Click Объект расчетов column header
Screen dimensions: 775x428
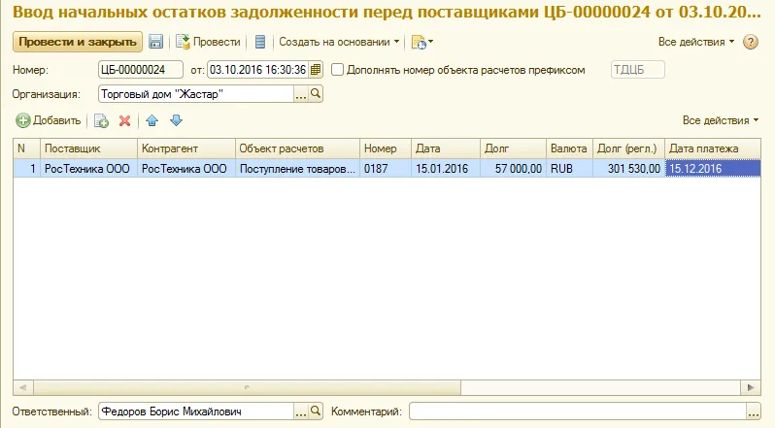click(297, 148)
